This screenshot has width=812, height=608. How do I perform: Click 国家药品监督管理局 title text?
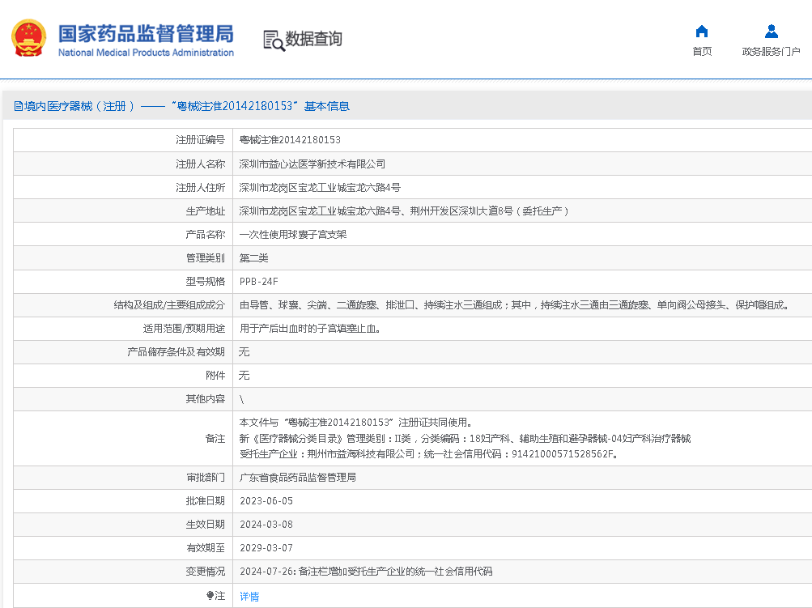tap(146, 34)
